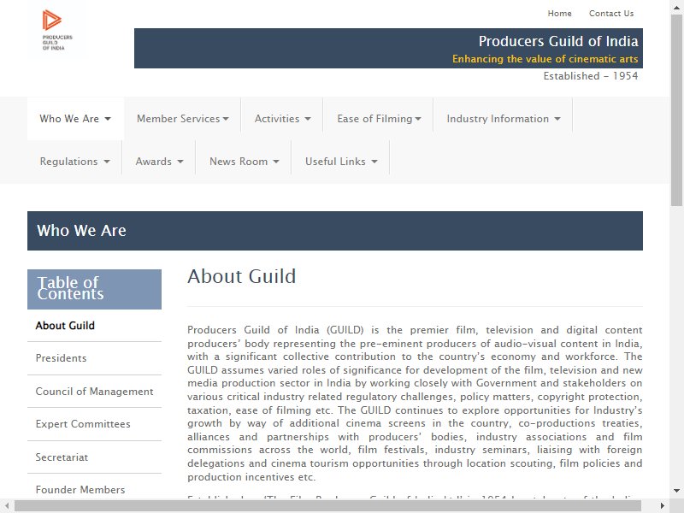Viewport: 684px width, 513px height.
Task: Click the horizontal scrollbar right arrow
Action: tap(663, 506)
